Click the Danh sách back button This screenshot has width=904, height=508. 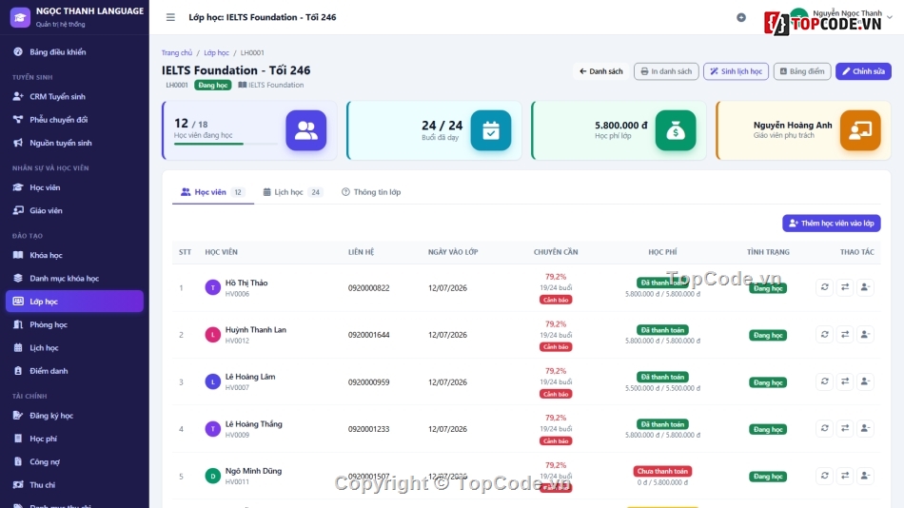[x=600, y=71]
